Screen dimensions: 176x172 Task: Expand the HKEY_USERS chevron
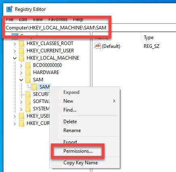[x=15, y=116]
